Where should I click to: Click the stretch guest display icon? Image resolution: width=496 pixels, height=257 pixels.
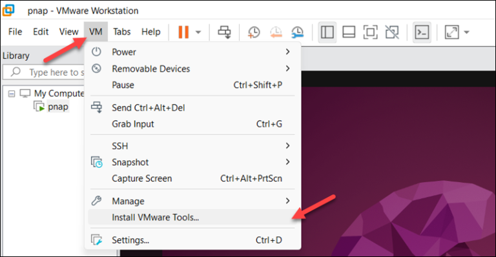tap(451, 32)
